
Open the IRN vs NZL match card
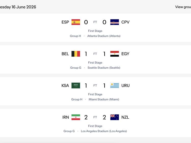(x=95, y=123)
